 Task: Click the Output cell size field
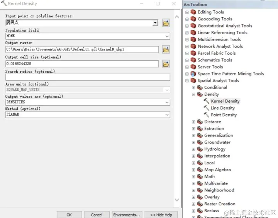coord(82,64)
